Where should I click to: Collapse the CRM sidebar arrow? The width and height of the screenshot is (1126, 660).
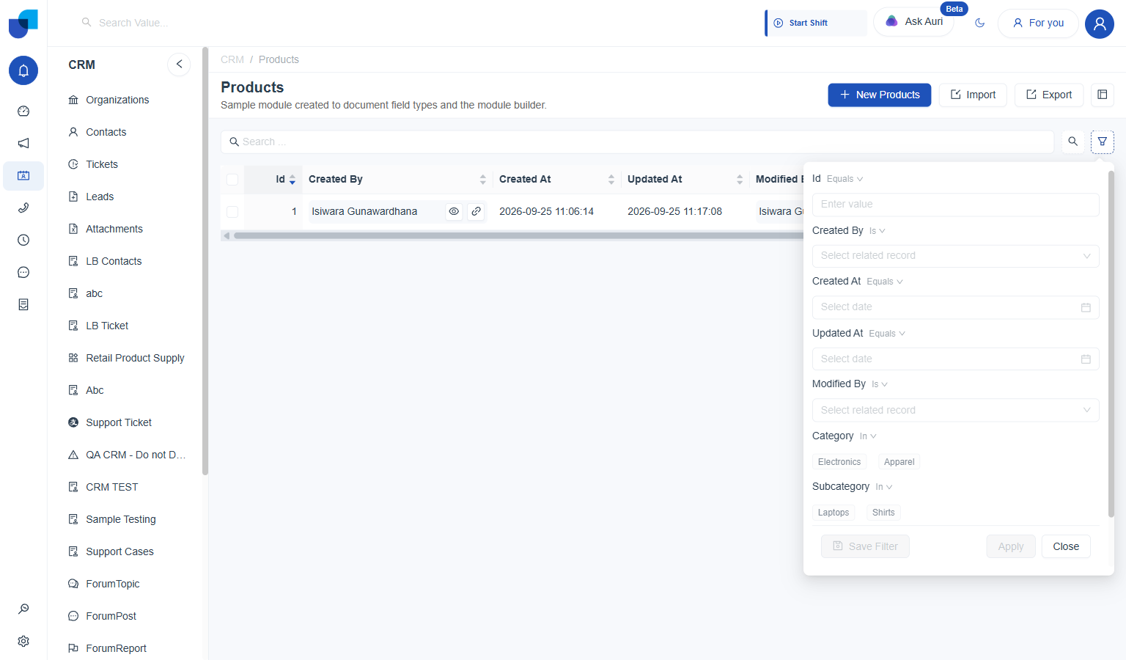[179, 65]
